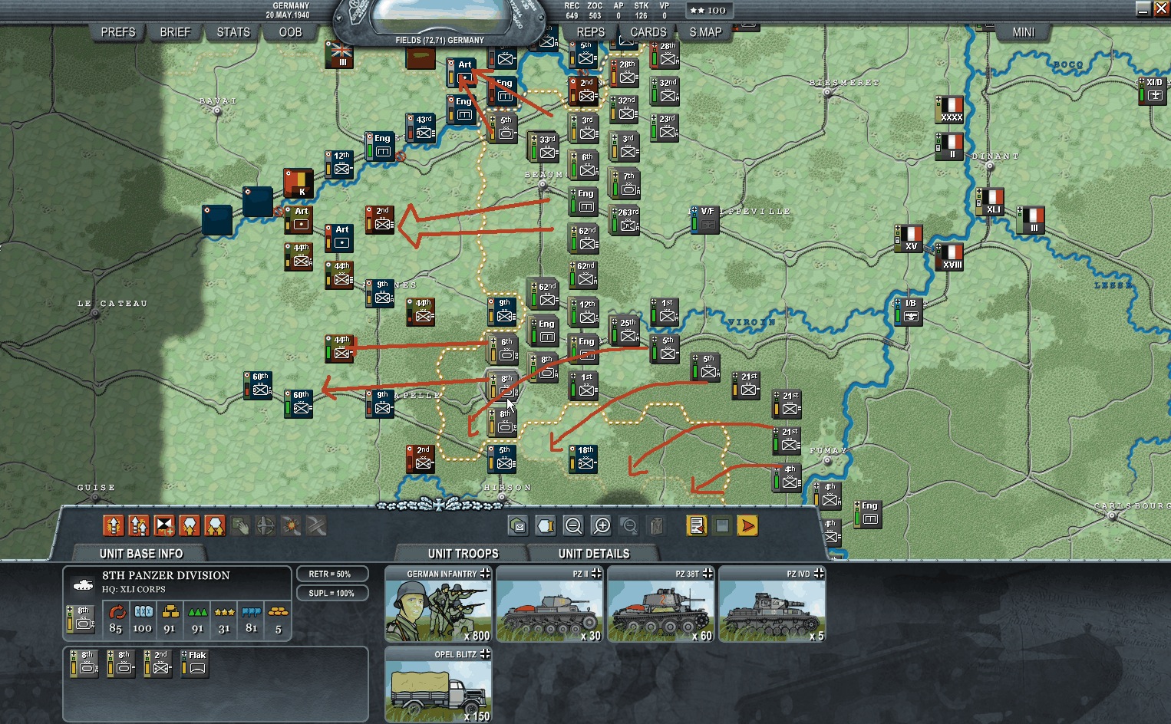1171x724 pixels.
Task: Open the STATS menu
Action: point(233,32)
